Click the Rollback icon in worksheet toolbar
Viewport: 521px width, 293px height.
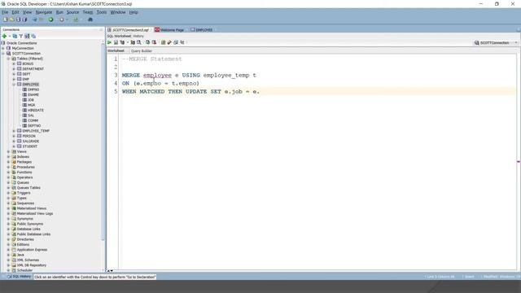[154, 42]
